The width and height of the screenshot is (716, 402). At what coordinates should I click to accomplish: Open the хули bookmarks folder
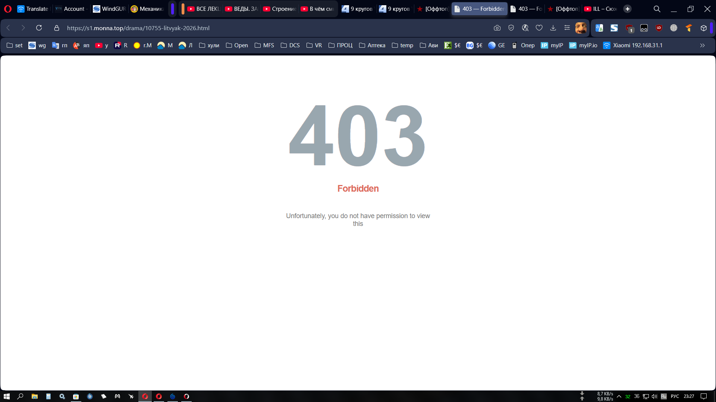point(209,45)
